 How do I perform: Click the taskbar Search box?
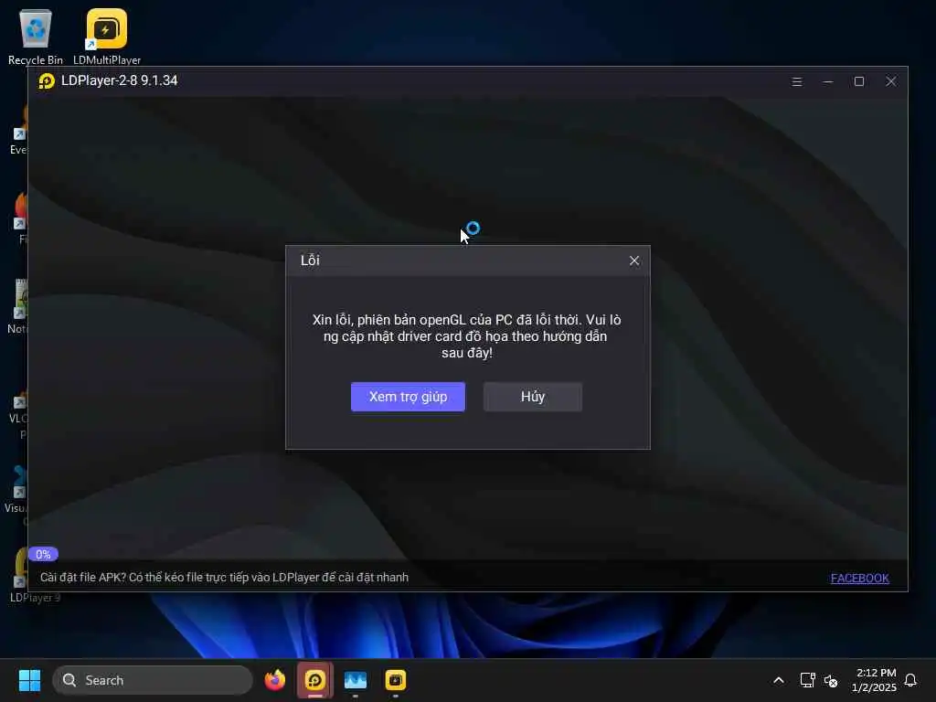(153, 680)
